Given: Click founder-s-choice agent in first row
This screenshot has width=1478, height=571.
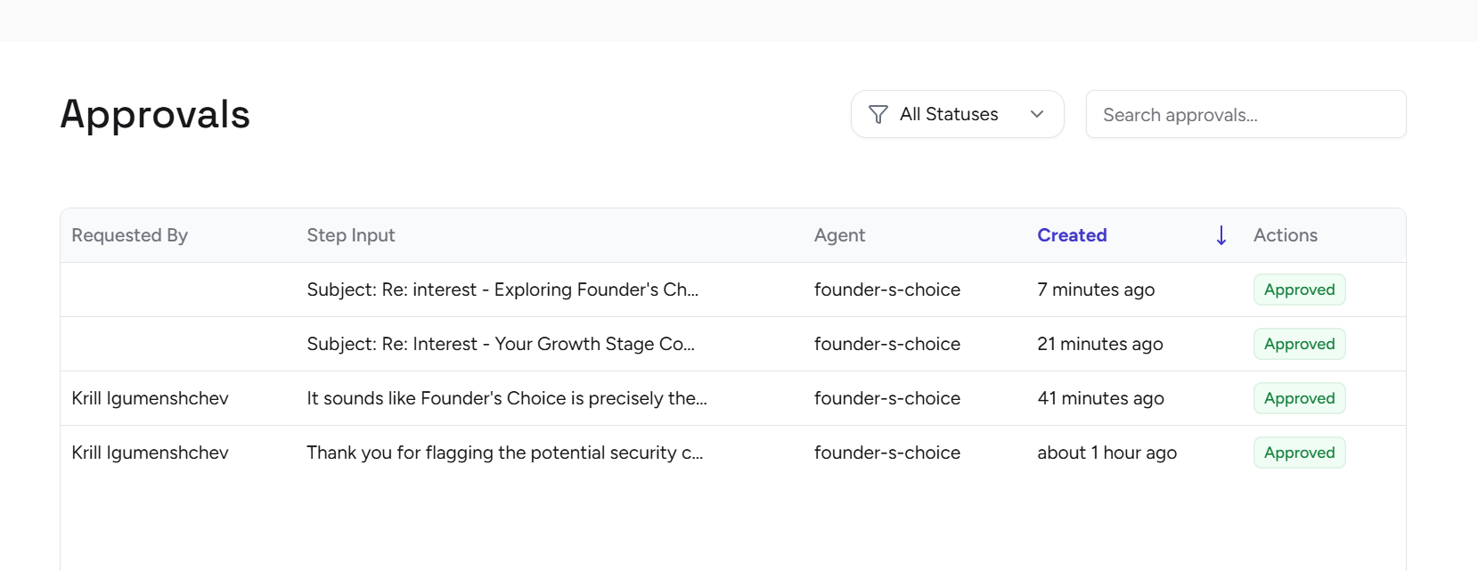Looking at the screenshot, I should (886, 290).
